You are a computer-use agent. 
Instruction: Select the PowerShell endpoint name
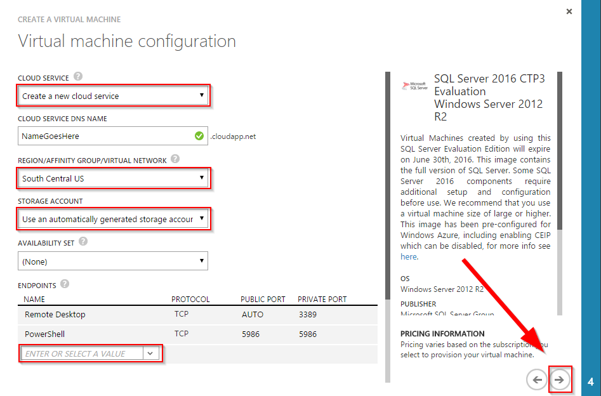coord(44,334)
